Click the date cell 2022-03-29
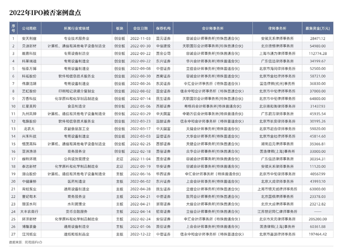 pos(141,114)
